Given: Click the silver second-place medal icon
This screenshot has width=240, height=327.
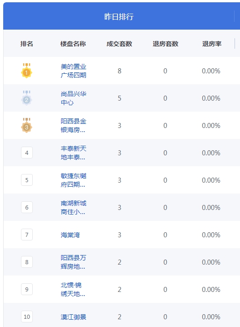Looking at the screenshot, I should tap(27, 98).
